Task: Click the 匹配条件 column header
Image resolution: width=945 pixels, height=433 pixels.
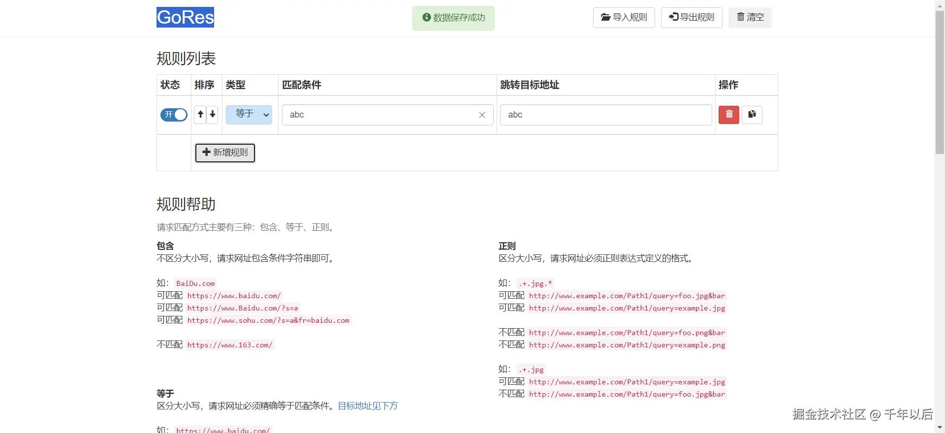Action: click(301, 85)
